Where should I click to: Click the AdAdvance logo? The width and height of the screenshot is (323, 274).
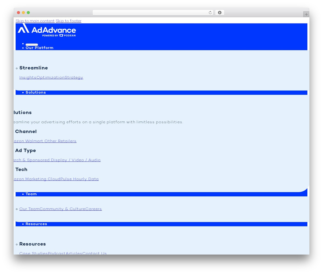point(47,30)
